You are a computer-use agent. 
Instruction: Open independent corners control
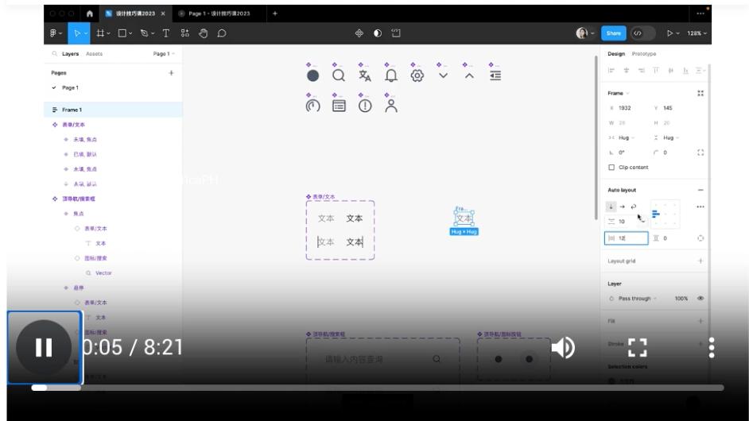(700, 153)
